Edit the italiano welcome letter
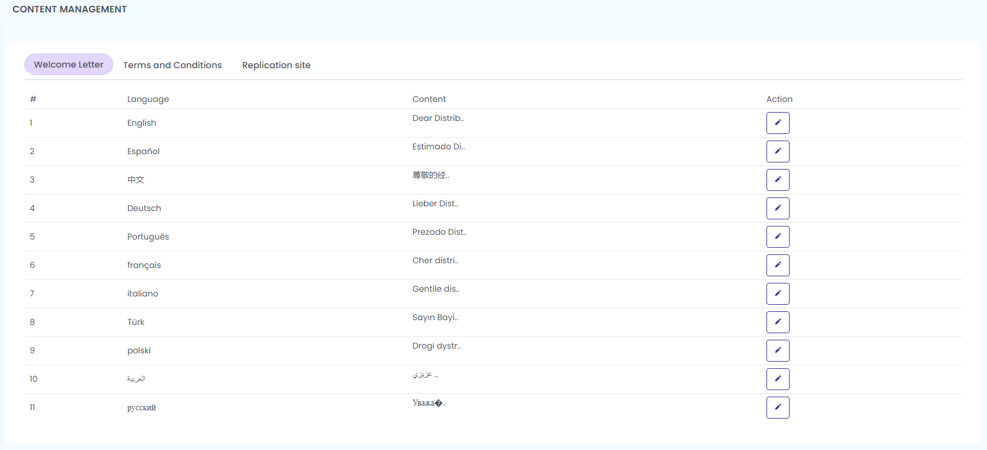The height and width of the screenshot is (450, 987). pyautogui.click(x=778, y=293)
